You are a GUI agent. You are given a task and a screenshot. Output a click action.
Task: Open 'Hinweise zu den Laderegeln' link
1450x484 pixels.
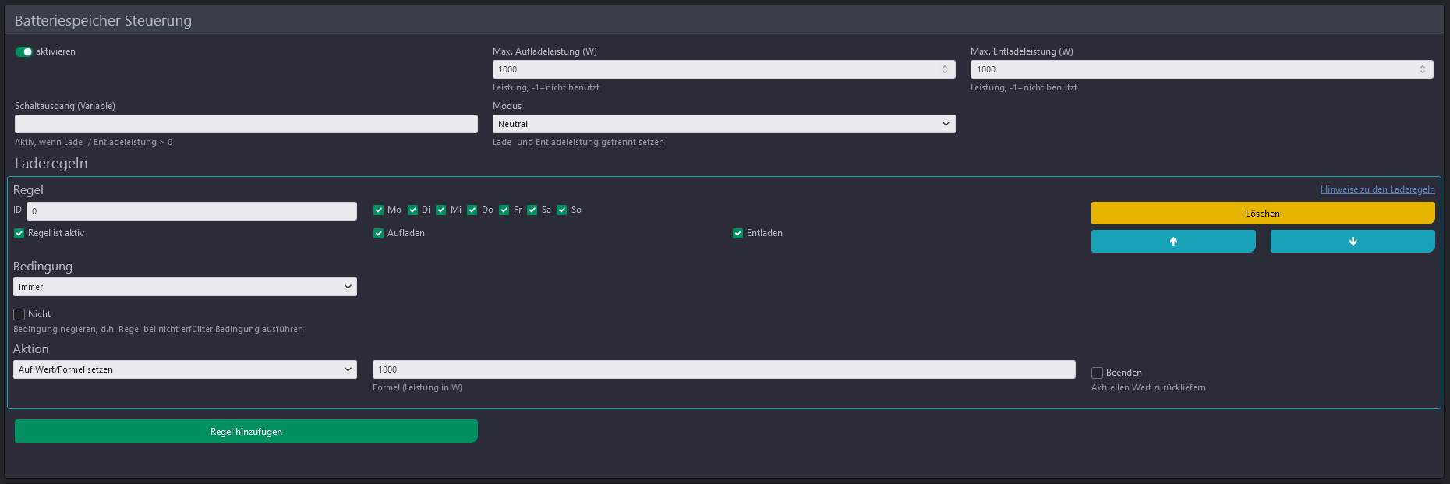click(1377, 189)
